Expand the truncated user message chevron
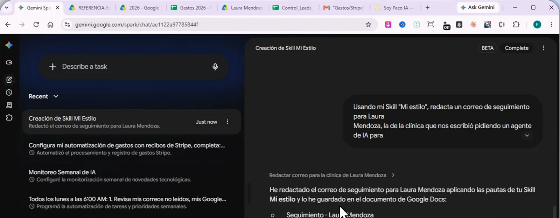Screen dimensions: 560x218 pyautogui.click(x=527, y=136)
